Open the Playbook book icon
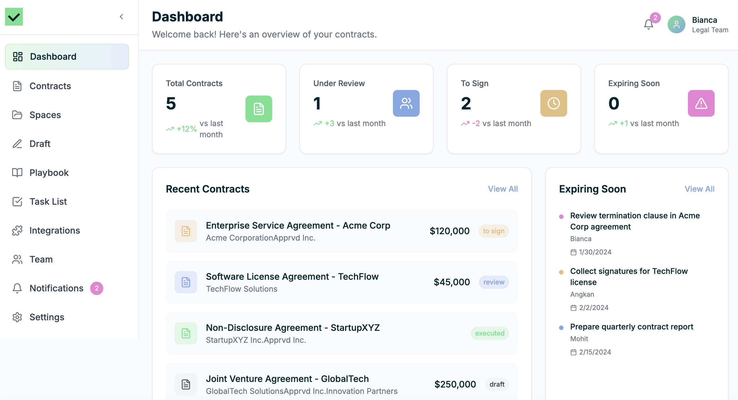Viewport: 738px width, 400px height. [17, 172]
